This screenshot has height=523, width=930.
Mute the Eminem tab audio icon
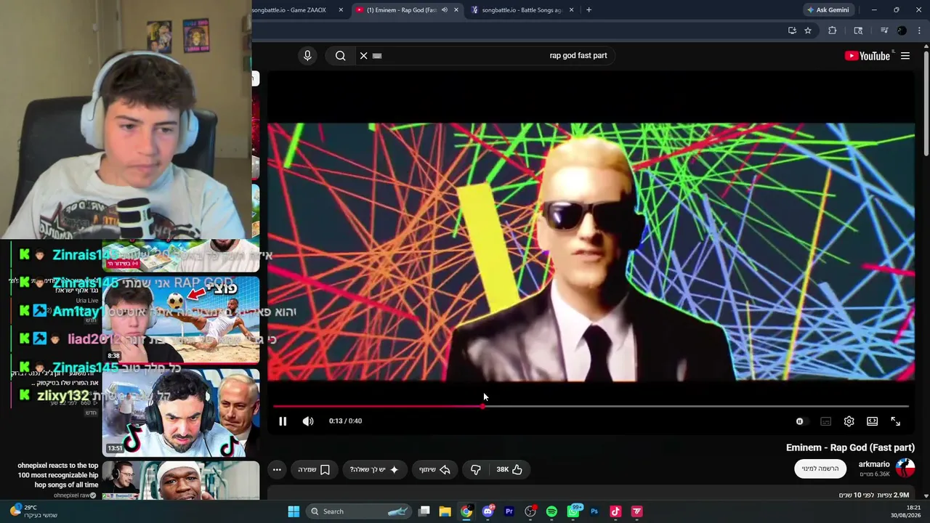pos(444,10)
